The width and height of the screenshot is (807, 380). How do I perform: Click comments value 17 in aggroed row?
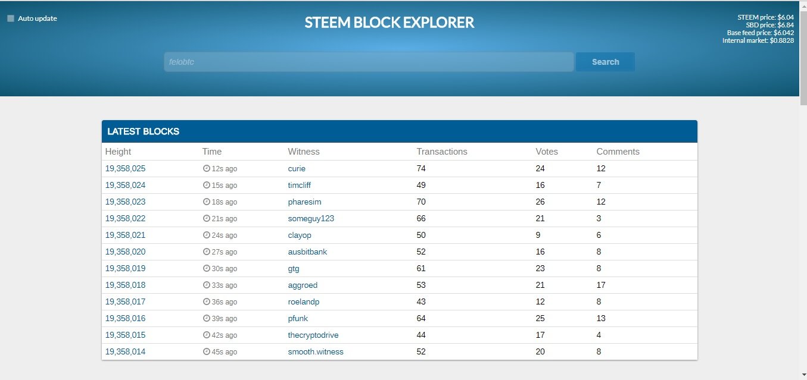point(601,285)
